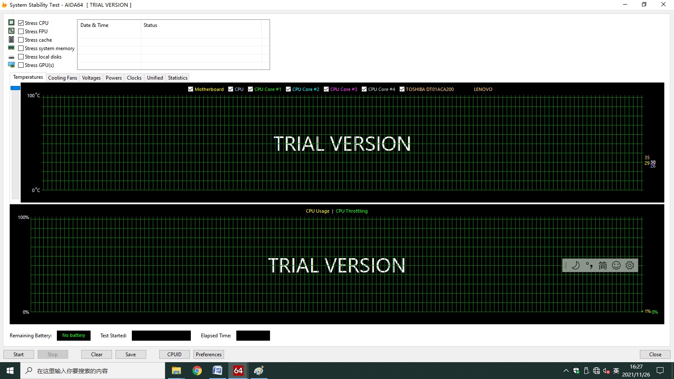Screen dimensions: 674x379
Task: Click the blue graph scale slider on left
Action: point(15,88)
